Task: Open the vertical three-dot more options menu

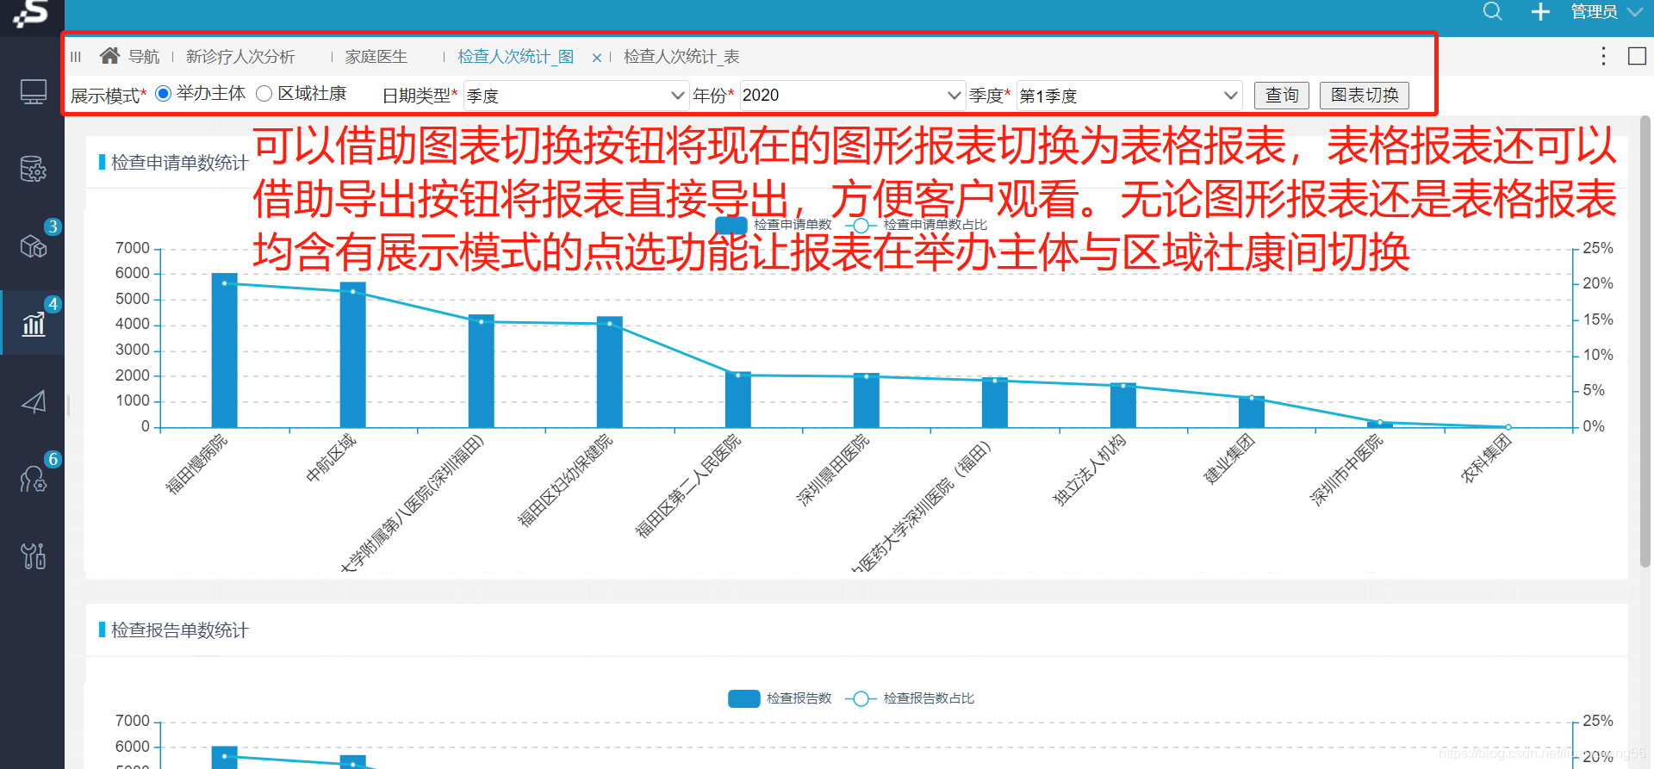Action: 1603,56
